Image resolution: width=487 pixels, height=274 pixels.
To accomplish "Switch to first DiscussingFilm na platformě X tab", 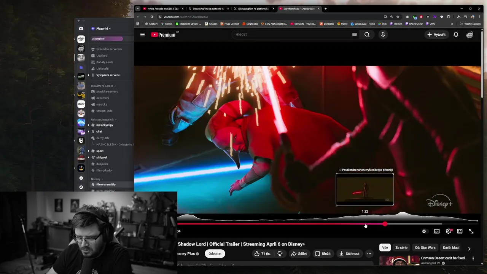I will tap(208, 8).
